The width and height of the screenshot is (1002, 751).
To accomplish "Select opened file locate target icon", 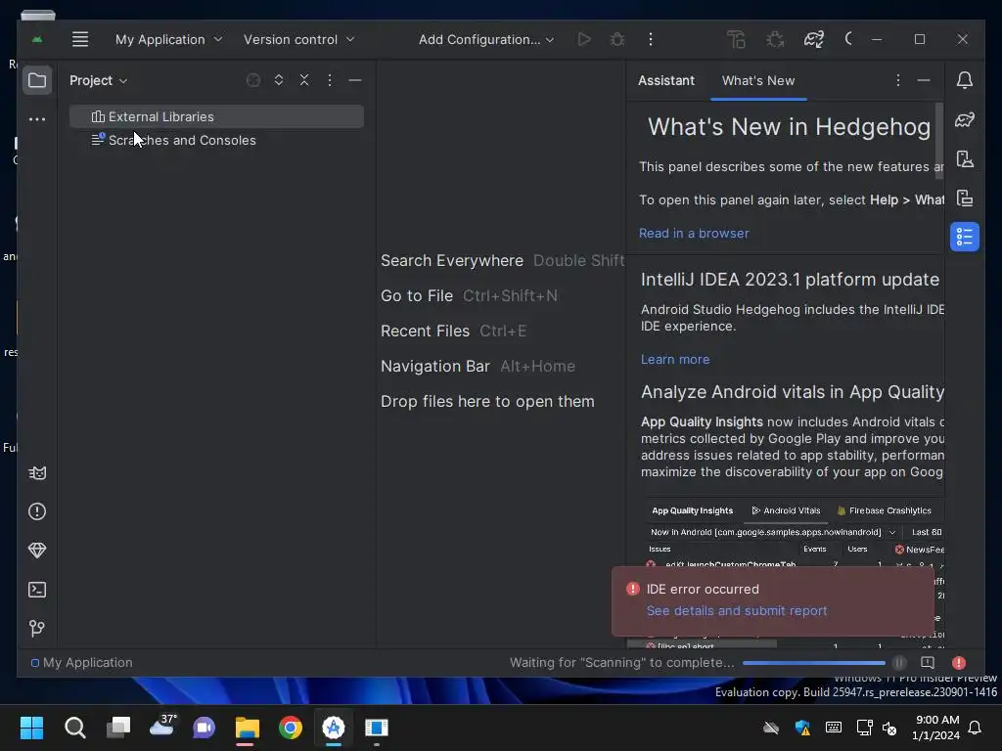I will (253, 80).
